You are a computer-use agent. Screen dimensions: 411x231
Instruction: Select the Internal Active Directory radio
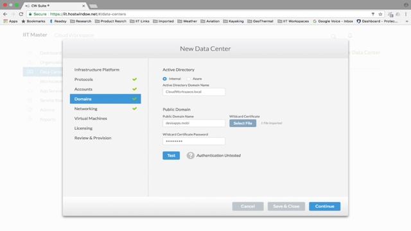(164, 79)
